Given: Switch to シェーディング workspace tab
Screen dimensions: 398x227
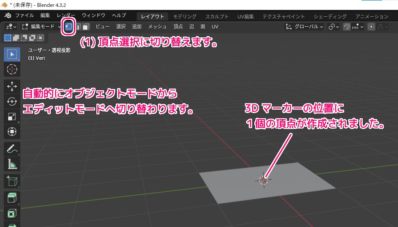Looking at the screenshot, I should click(330, 16).
